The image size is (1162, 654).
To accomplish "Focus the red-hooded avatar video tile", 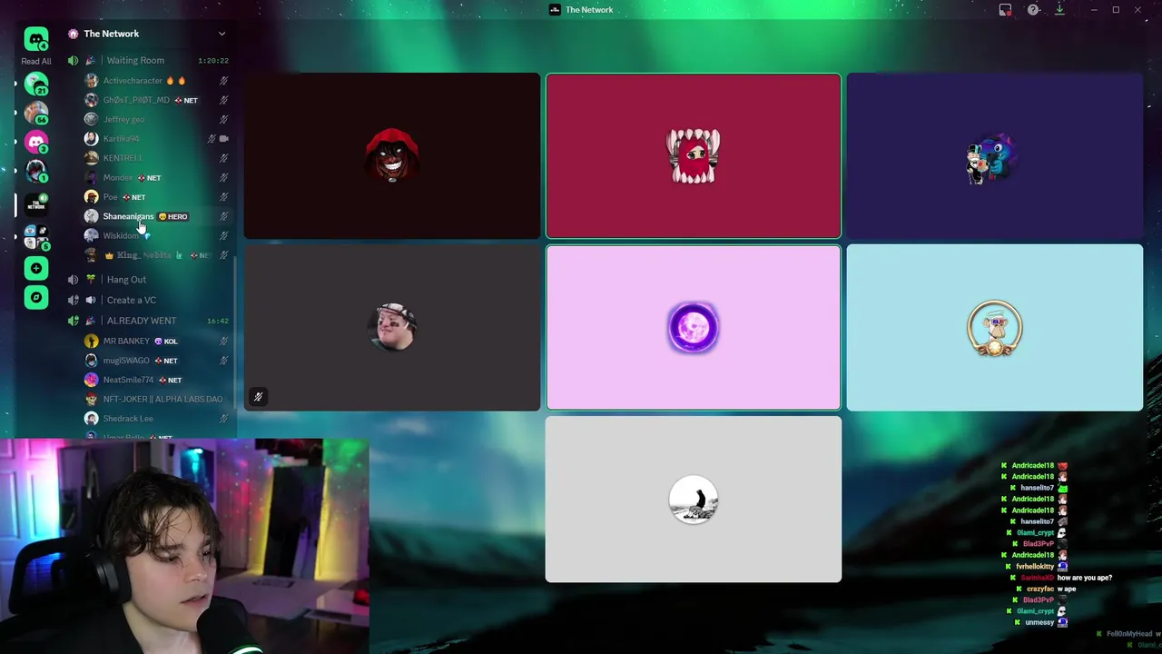I will pyautogui.click(x=392, y=155).
